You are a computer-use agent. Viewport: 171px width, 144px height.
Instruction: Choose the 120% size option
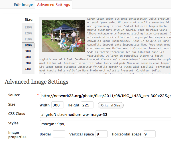click(x=28, y=33)
